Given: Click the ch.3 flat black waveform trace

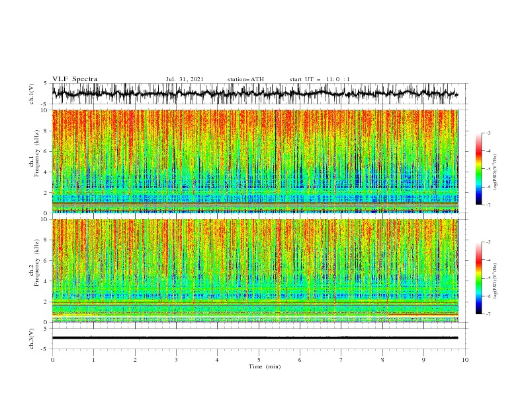Looking at the screenshot, I should pyautogui.click(x=255, y=338).
